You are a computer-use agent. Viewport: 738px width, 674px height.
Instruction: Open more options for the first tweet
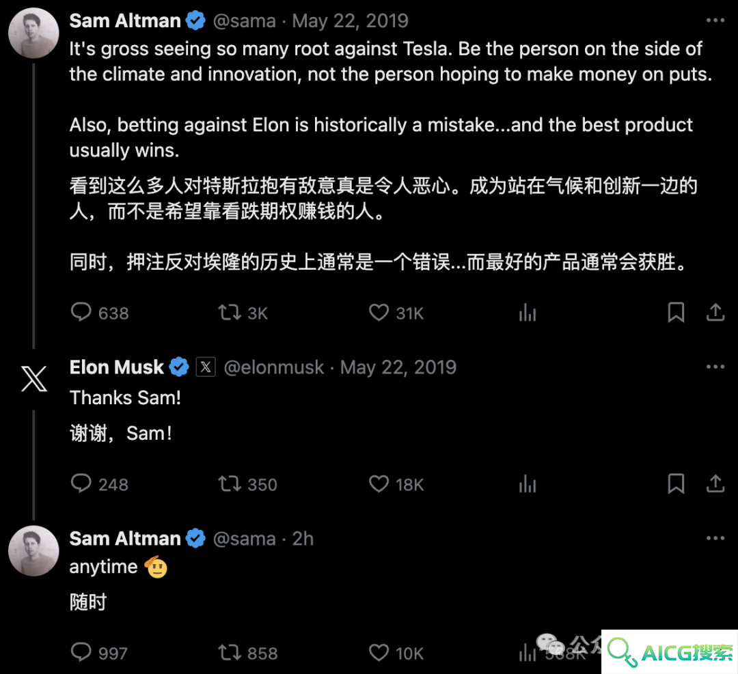coord(715,20)
